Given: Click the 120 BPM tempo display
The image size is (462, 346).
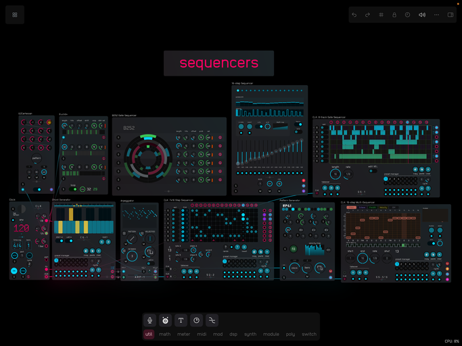Looking at the screenshot, I should pos(22,228).
